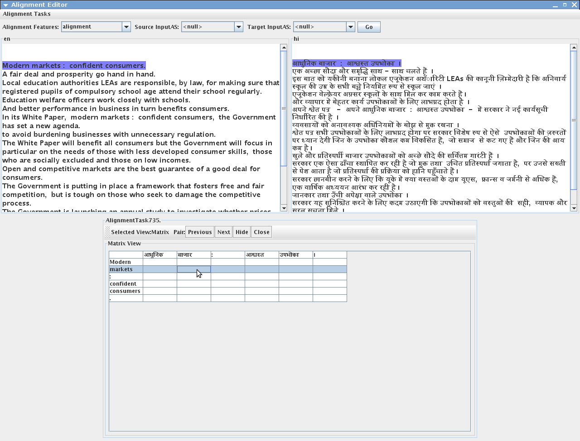Select matrix cell for Modern and आधुनिक

tap(159, 262)
